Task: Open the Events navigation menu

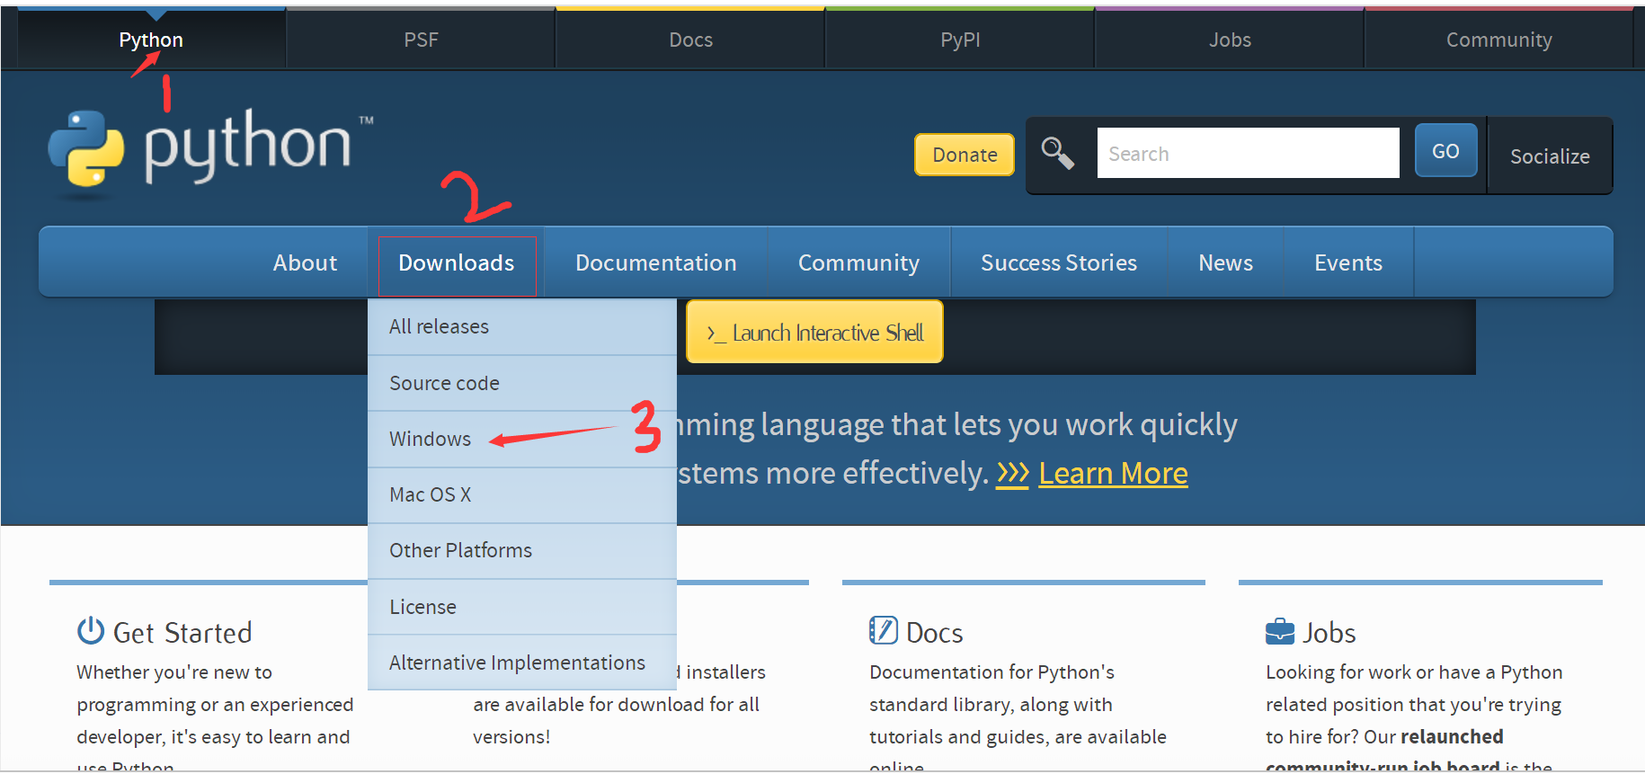Action: point(1348,262)
